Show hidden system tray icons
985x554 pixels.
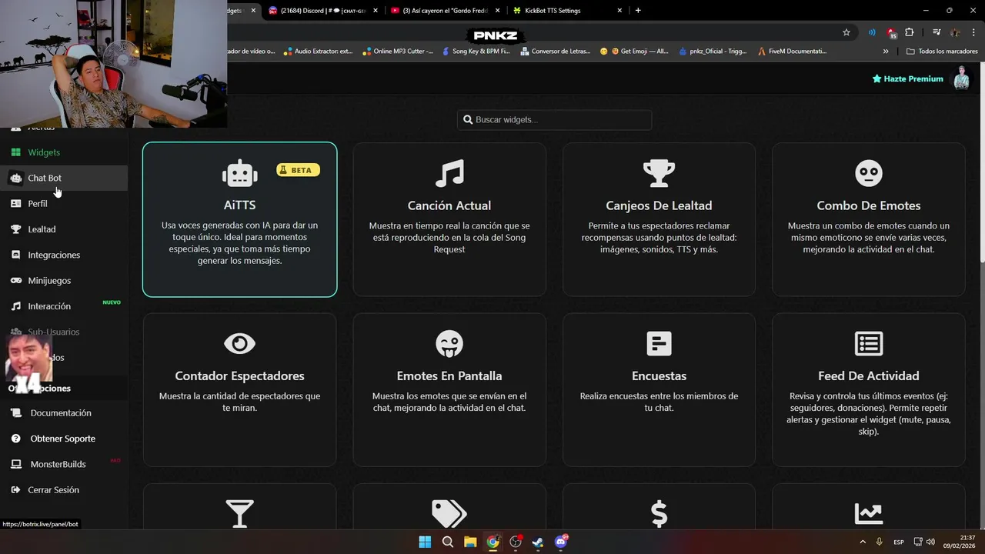pos(863,542)
